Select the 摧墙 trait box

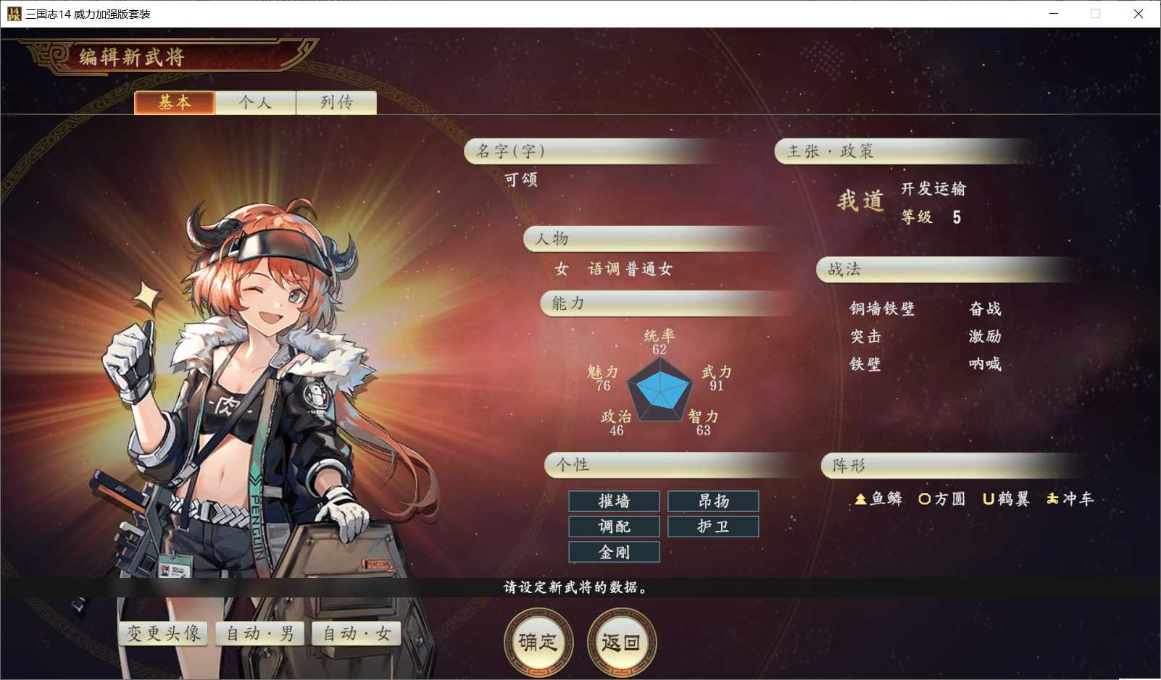pyautogui.click(x=615, y=501)
